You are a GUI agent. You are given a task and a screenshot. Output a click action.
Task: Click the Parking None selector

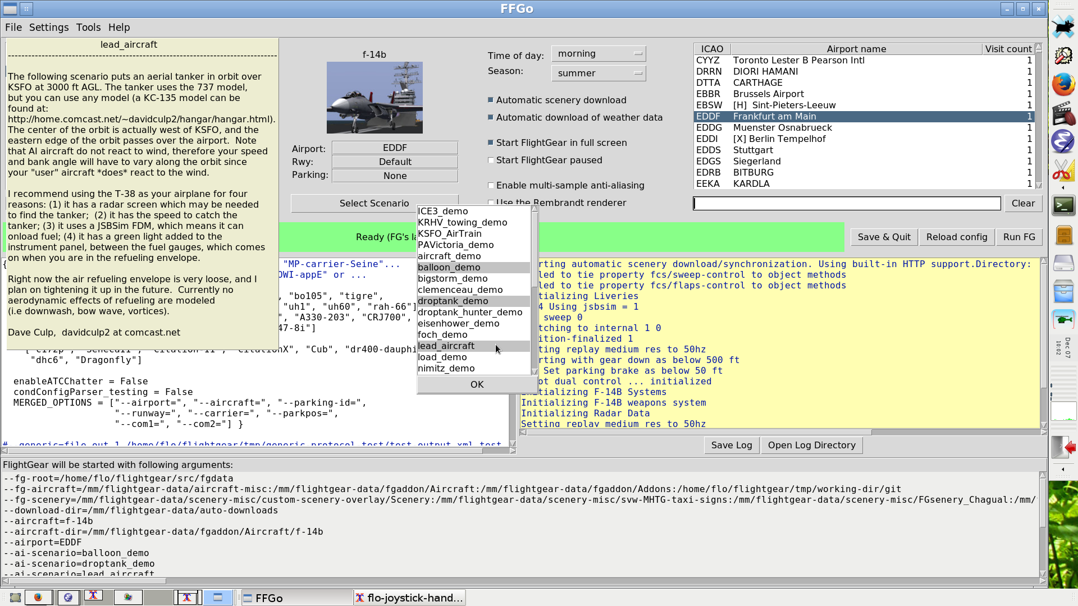coord(395,176)
